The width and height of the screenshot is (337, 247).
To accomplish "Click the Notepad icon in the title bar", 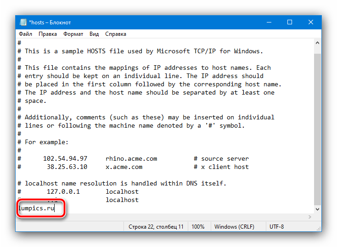I will [23, 22].
